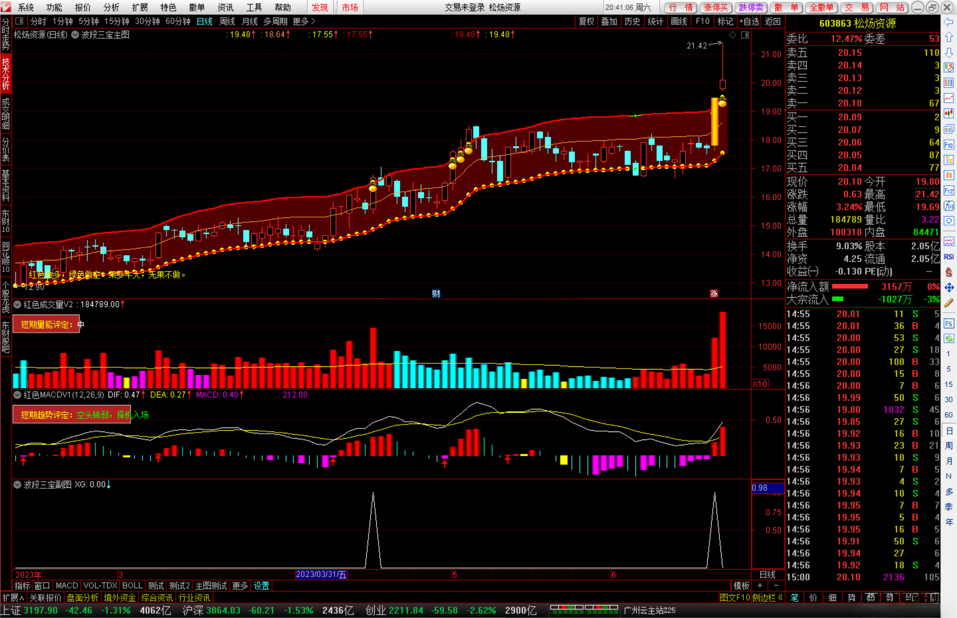Image resolution: width=957 pixels, height=618 pixels.
Task: Click the 复权 button above chart
Action: 586,21
